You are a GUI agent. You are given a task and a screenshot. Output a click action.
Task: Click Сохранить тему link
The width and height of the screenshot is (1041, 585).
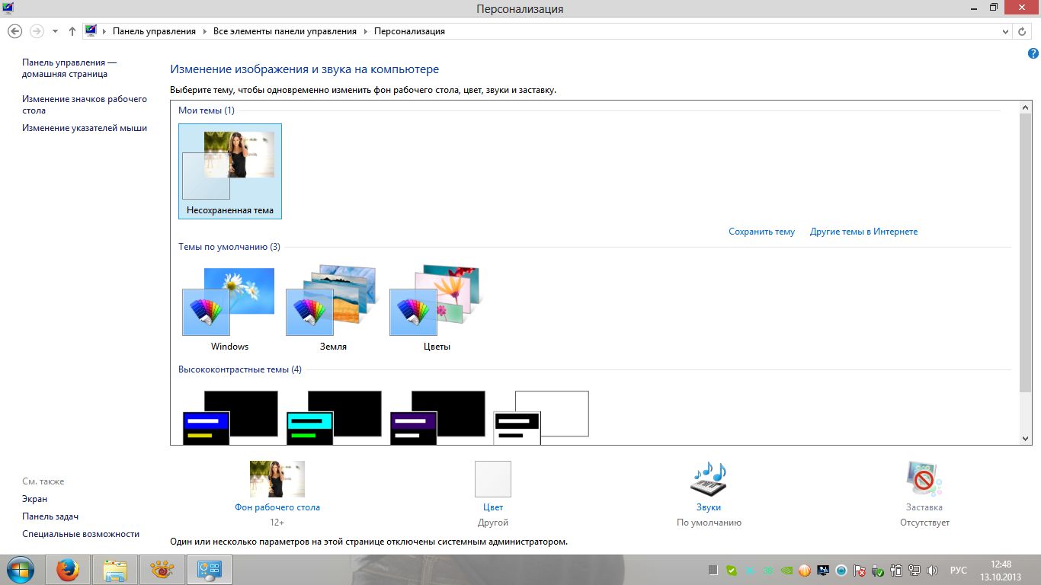pyautogui.click(x=761, y=232)
